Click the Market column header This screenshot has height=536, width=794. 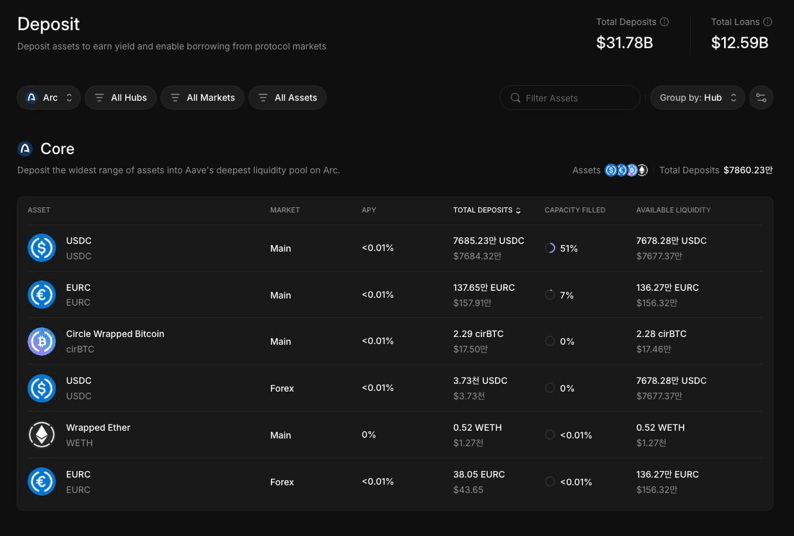click(285, 210)
